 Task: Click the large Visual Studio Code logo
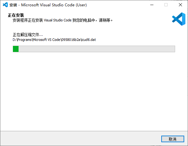tap(179, 19)
